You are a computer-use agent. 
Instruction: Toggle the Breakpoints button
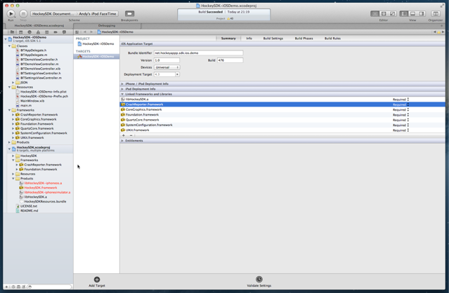129,14
